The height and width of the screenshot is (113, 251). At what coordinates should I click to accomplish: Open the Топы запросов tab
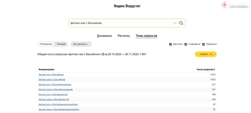(x=146, y=36)
